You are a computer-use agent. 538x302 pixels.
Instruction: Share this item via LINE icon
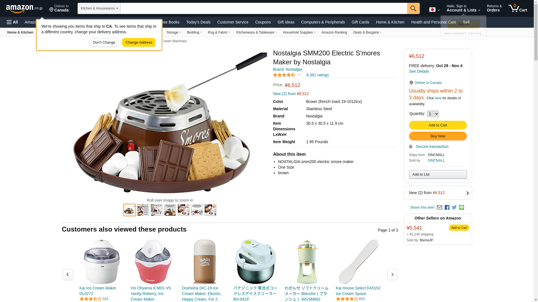click(x=462, y=207)
